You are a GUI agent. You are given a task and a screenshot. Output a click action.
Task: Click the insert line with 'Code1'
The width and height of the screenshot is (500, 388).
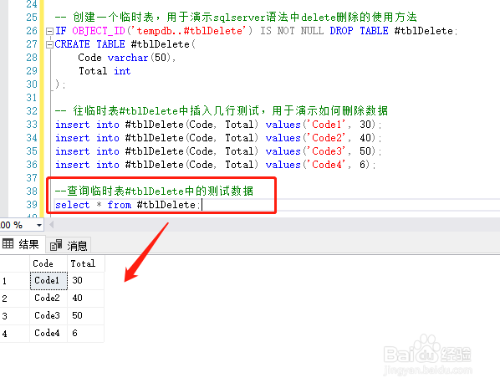click(218, 125)
